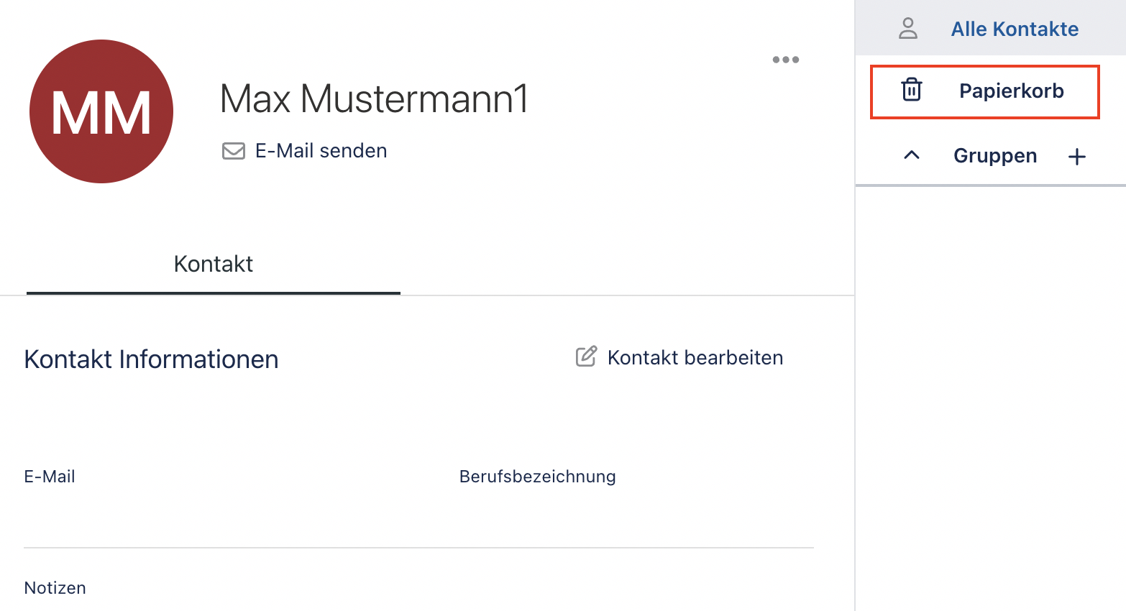The width and height of the screenshot is (1126, 611).
Task: Click the trash can icon for Papierkorb
Action: [x=911, y=90]
